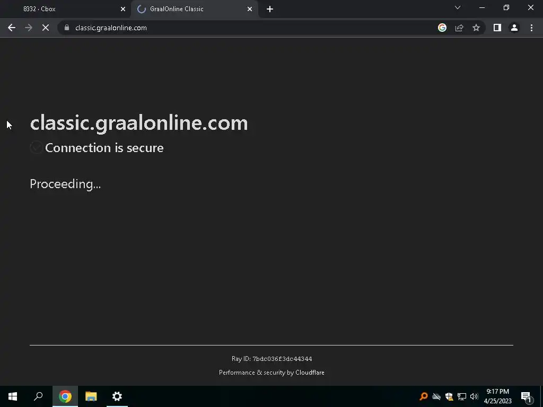Open Windows Security tray icon
This screenshot has width=543, height=407.
pos(449,396)
